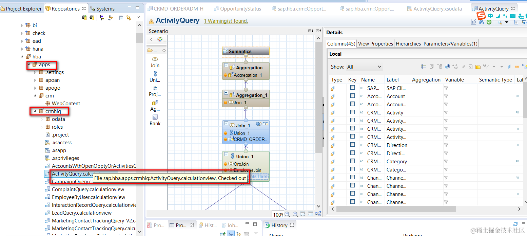Click the expand all nodes icon in the Scenario header
Viewport: 527px width, 236px height.
click(311, 31)
